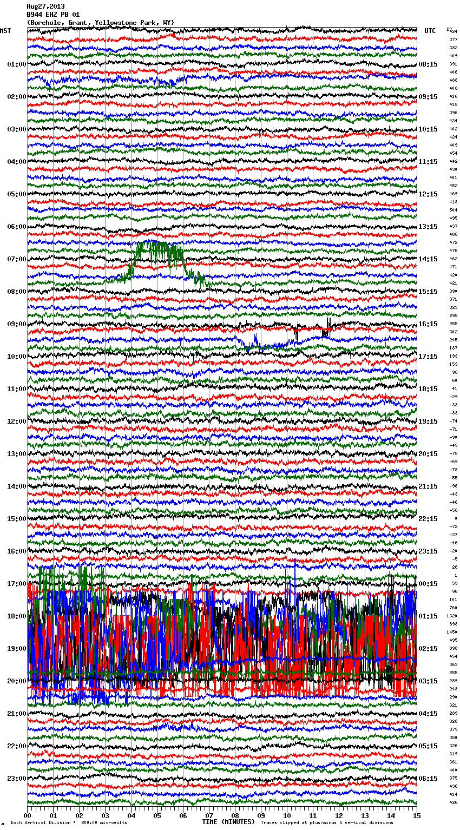Select the 08:00 MST time label
460x830 pixels.
tap(17, 292)
